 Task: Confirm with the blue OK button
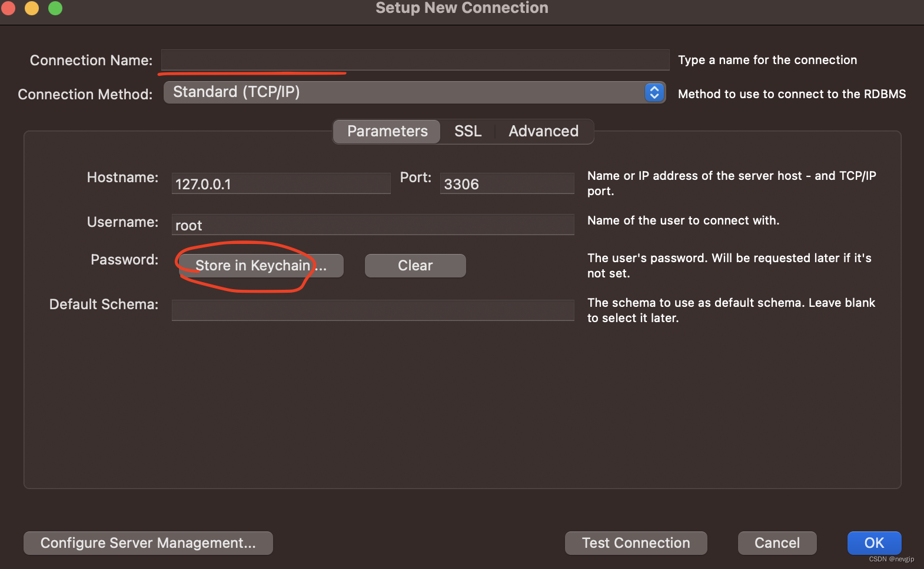point(874,543)
